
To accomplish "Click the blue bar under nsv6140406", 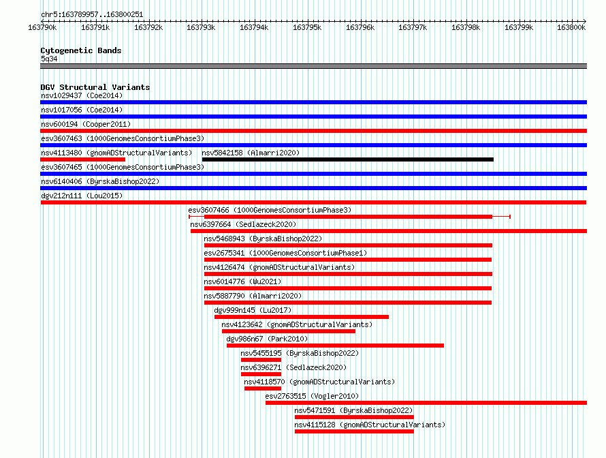I will [x=313, y=188].
